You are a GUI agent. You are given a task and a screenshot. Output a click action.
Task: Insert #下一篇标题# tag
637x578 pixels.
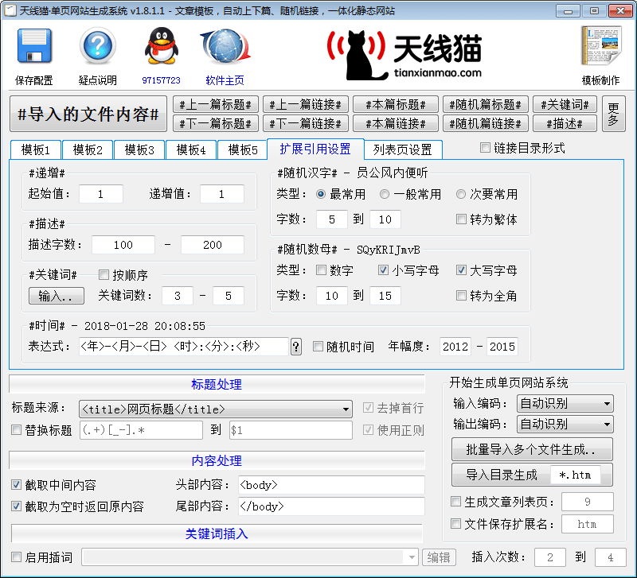(x=216, y=123)
